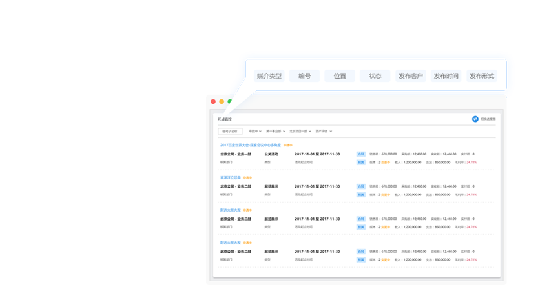The width and height of the screenshot is (549, 298).
Task: Expand the 审批中 filter dropdown
Action: click(x=255, y=132)
